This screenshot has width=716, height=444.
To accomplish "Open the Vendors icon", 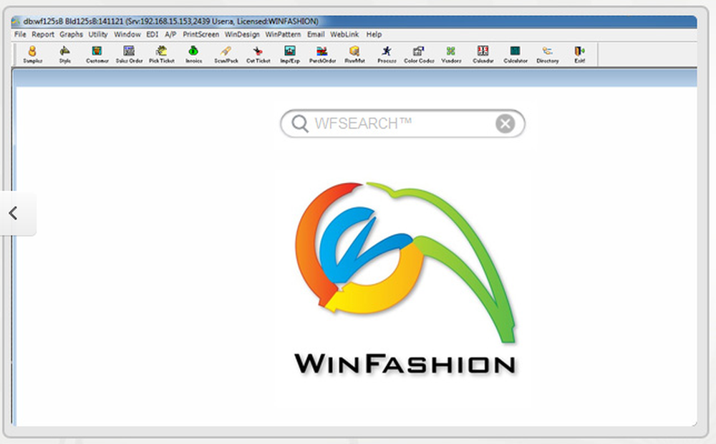I will click(451, 54).
